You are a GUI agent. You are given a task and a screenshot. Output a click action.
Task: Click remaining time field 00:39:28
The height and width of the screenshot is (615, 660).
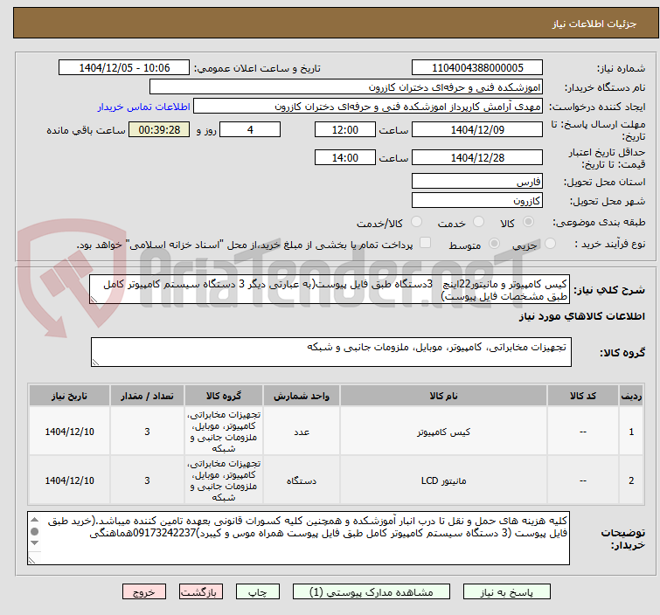tap(159, 129)
